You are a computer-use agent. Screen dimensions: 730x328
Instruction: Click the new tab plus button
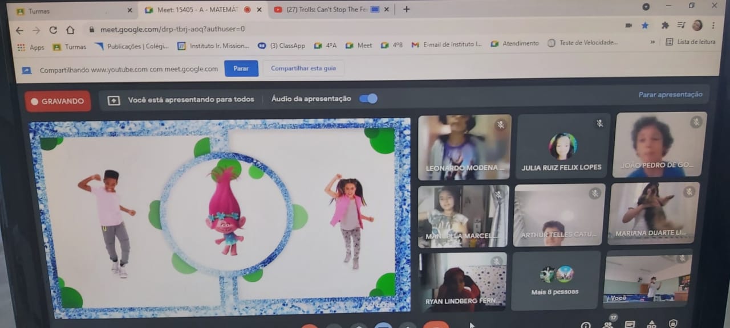click(x=406, y=9)
